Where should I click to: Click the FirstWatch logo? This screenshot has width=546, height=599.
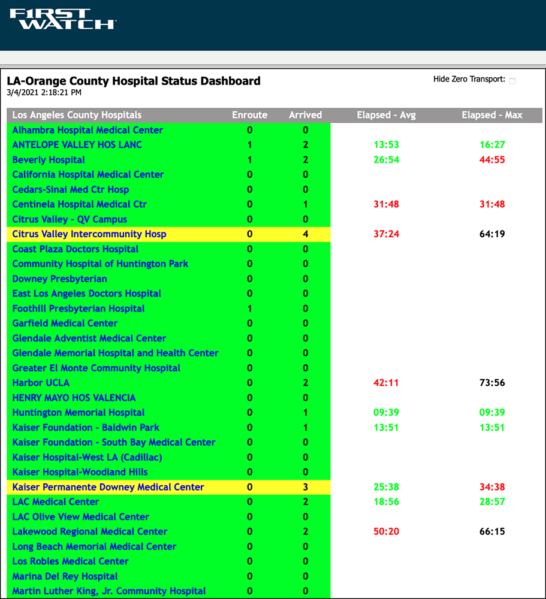pos(62,19)
